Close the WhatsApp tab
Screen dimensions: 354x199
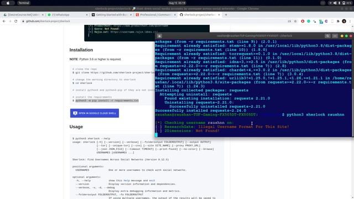tap(87, 15)
